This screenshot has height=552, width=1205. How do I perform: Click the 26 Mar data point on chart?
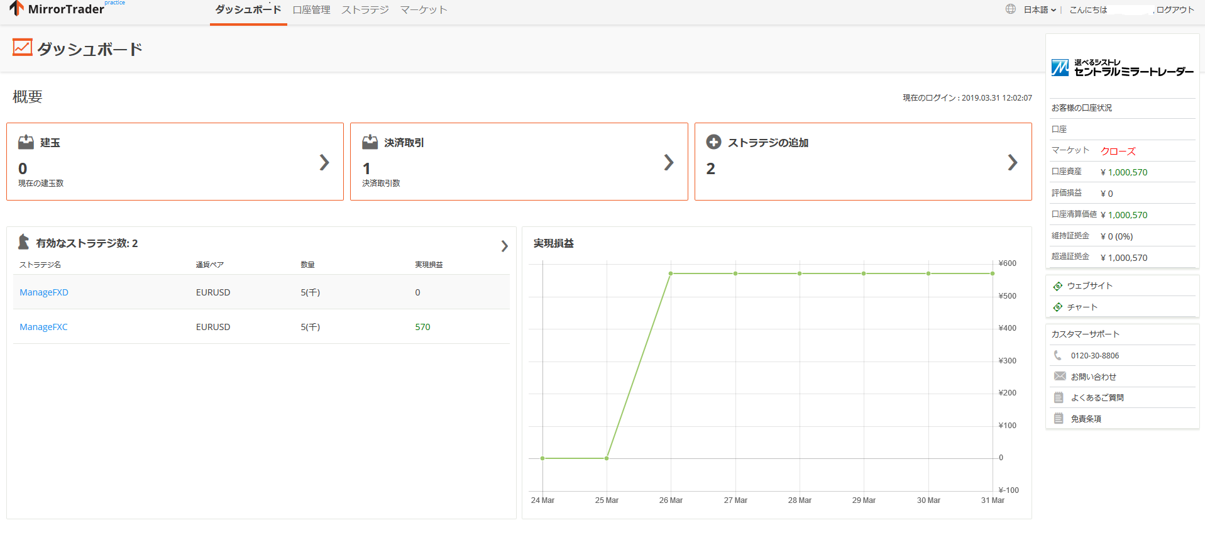[x=671, y=273]
